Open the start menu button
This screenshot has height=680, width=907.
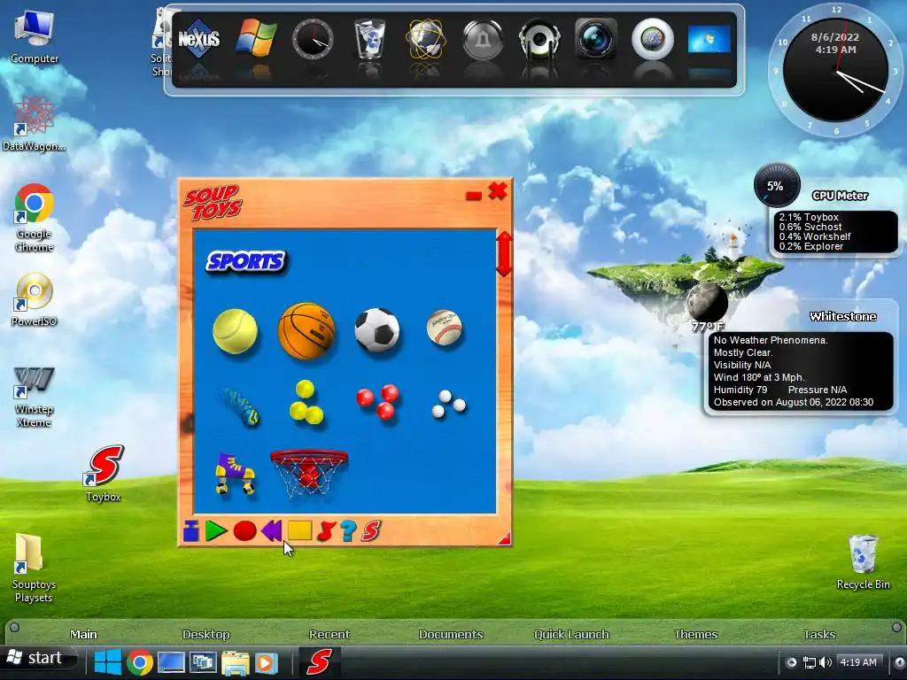[x=38, y=658]
